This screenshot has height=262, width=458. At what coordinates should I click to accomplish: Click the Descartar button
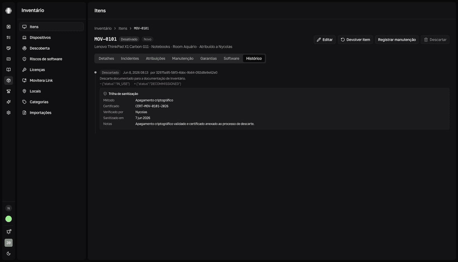click(435, 40)
